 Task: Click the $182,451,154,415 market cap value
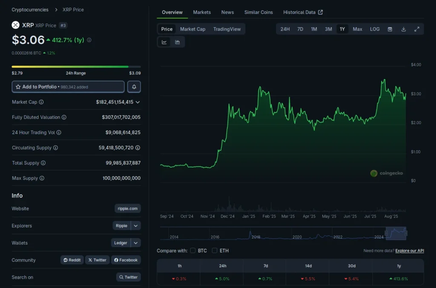click(115, 102)
